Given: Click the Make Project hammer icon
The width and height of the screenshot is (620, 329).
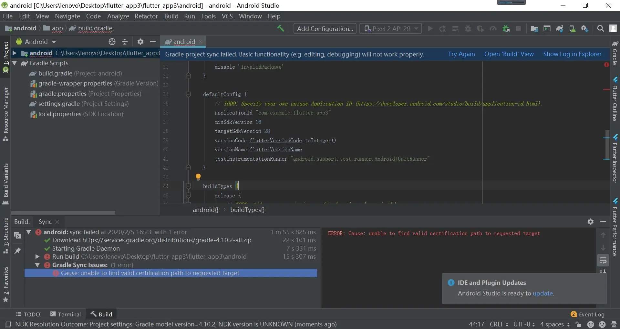Looking at the screenshot, I should coord(281,28).
